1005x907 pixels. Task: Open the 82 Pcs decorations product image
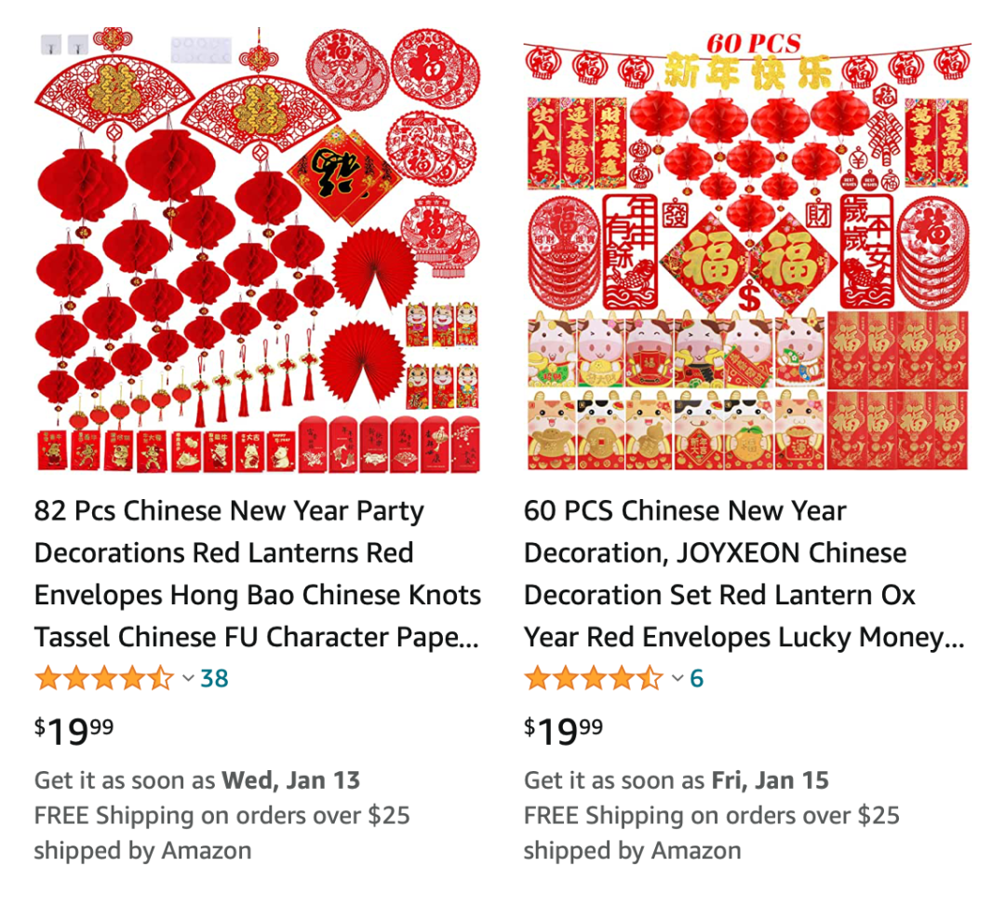pyautogui.click(x=258, y=250)
